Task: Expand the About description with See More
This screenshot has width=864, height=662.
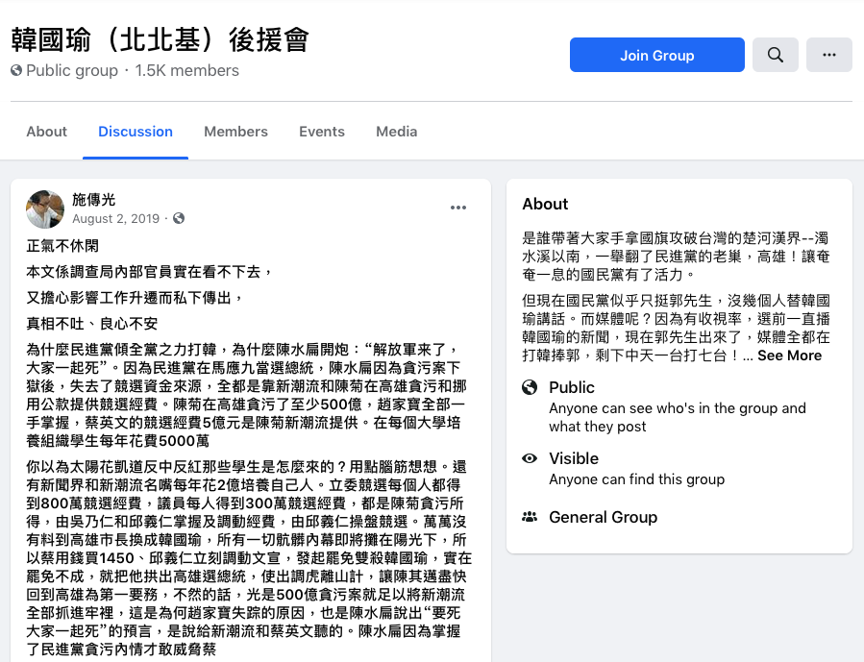Action: point(789,356)
